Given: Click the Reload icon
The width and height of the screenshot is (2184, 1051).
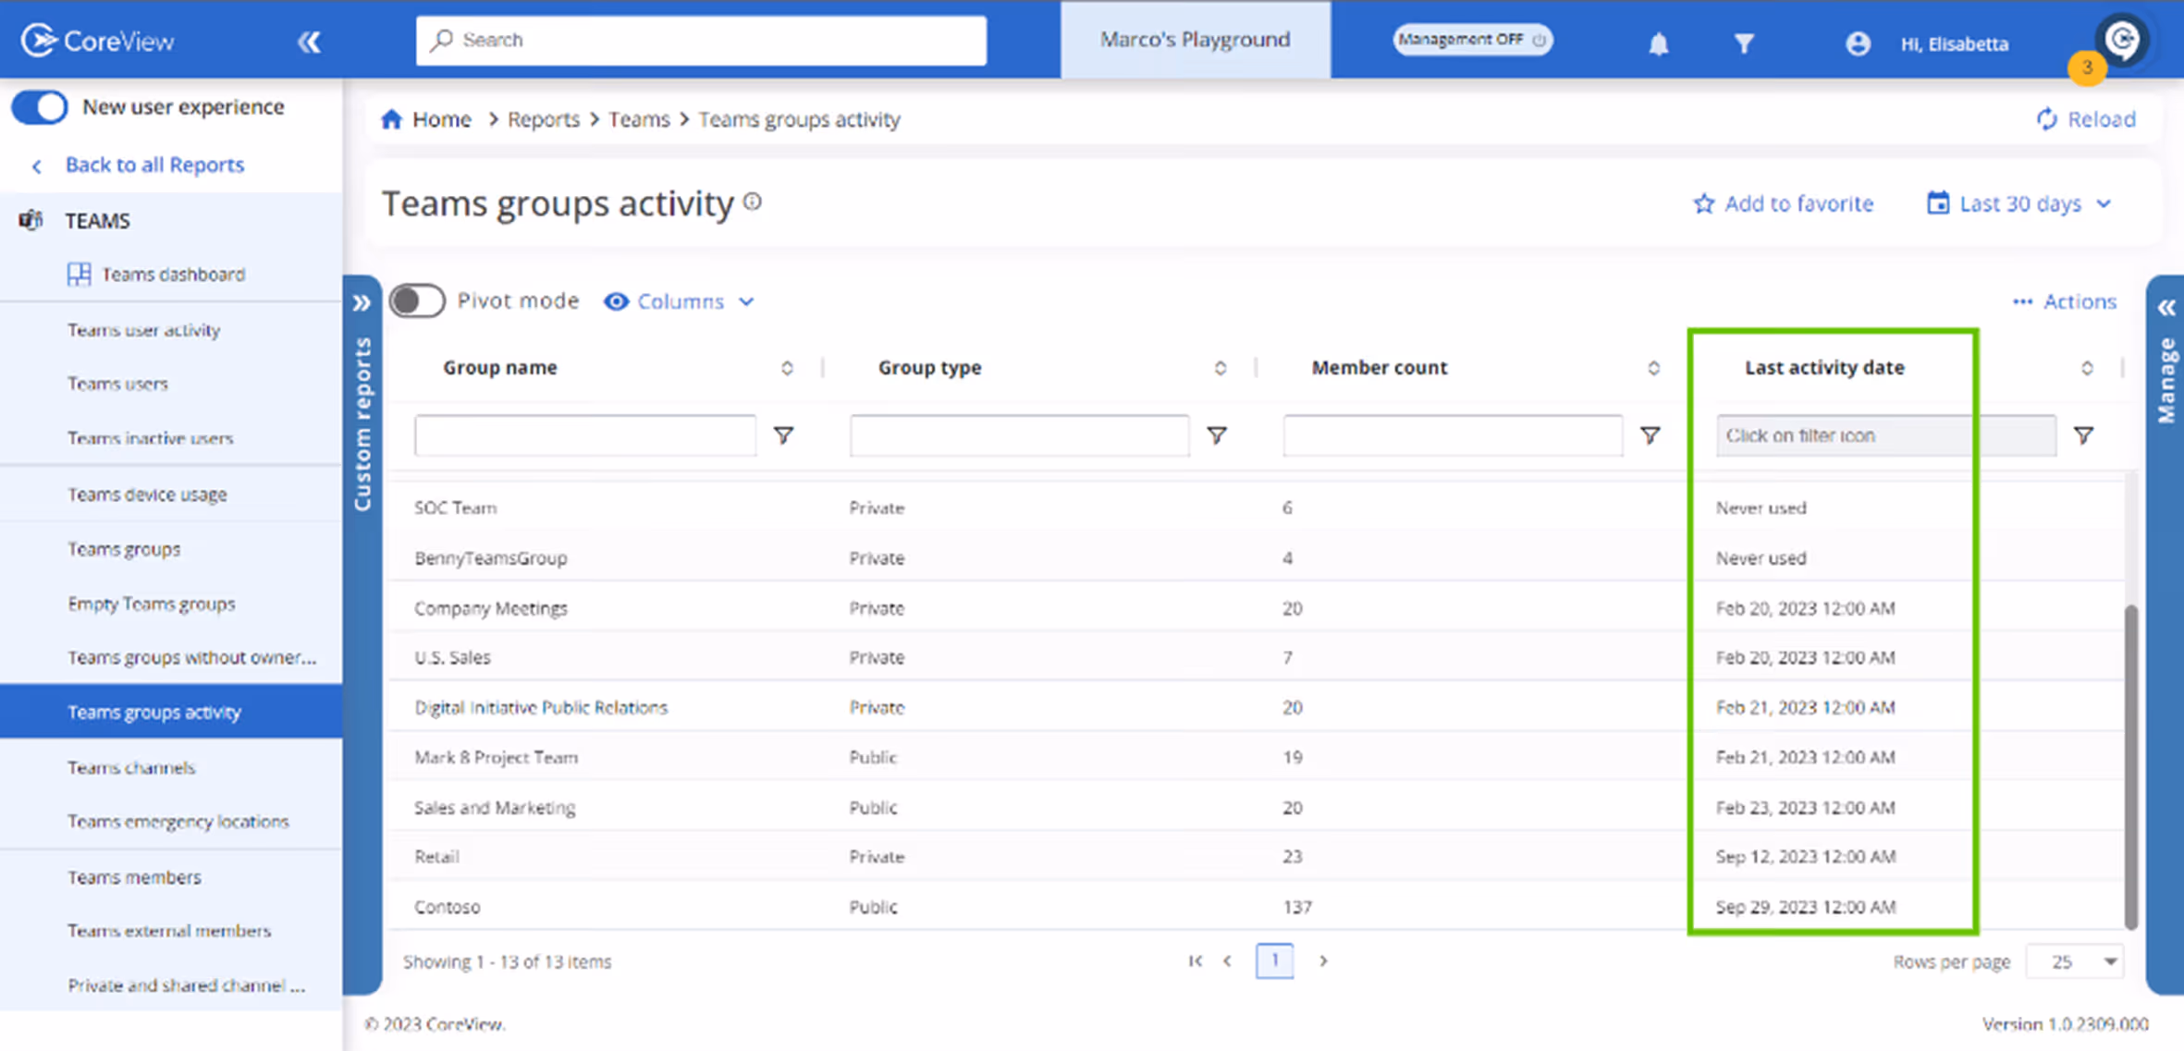Looking at the screenshot, I should tap(2045, 119).
